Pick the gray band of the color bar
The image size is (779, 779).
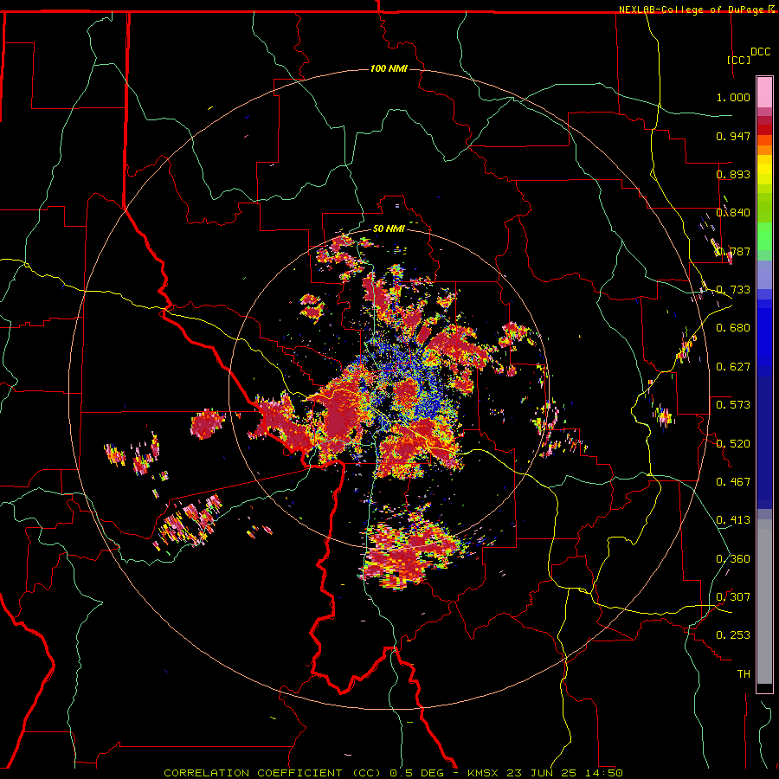coord(764,602)
